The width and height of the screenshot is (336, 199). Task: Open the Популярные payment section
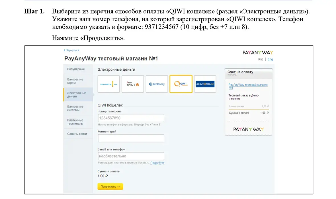(x=78, y=69)
